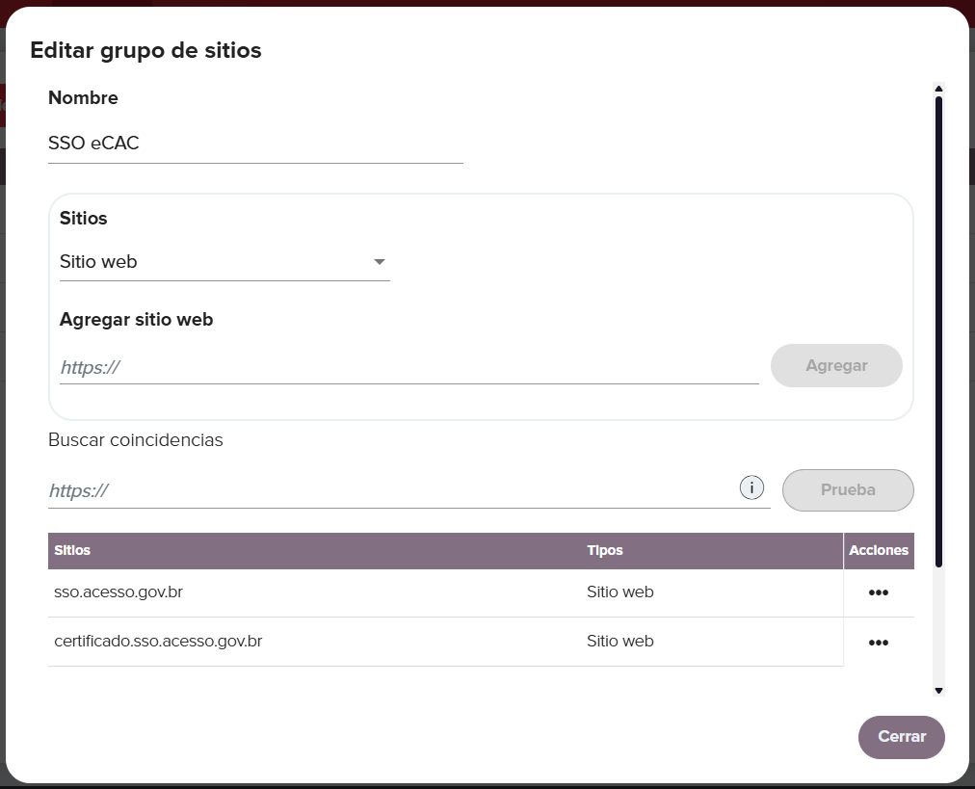Click the Editar grupo de sitios title
The width and height of the screenshot is (975, 789).
pyautogui.click(x=146, y=50)
